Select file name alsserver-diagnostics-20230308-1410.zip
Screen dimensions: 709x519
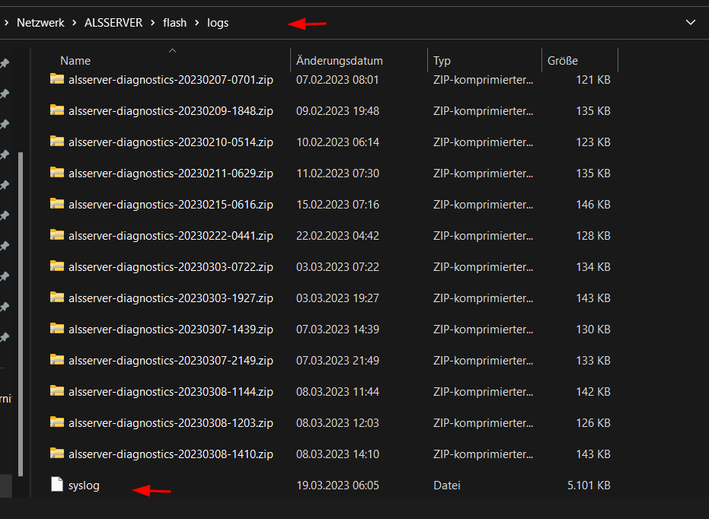coord(171,454)
